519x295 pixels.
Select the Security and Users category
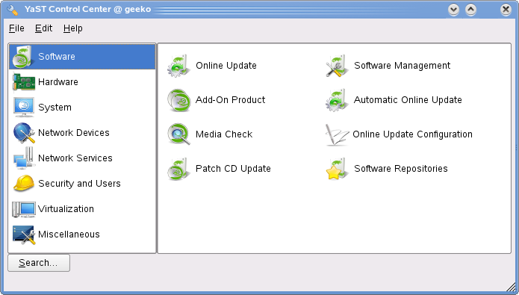click(x=82, y=184)
